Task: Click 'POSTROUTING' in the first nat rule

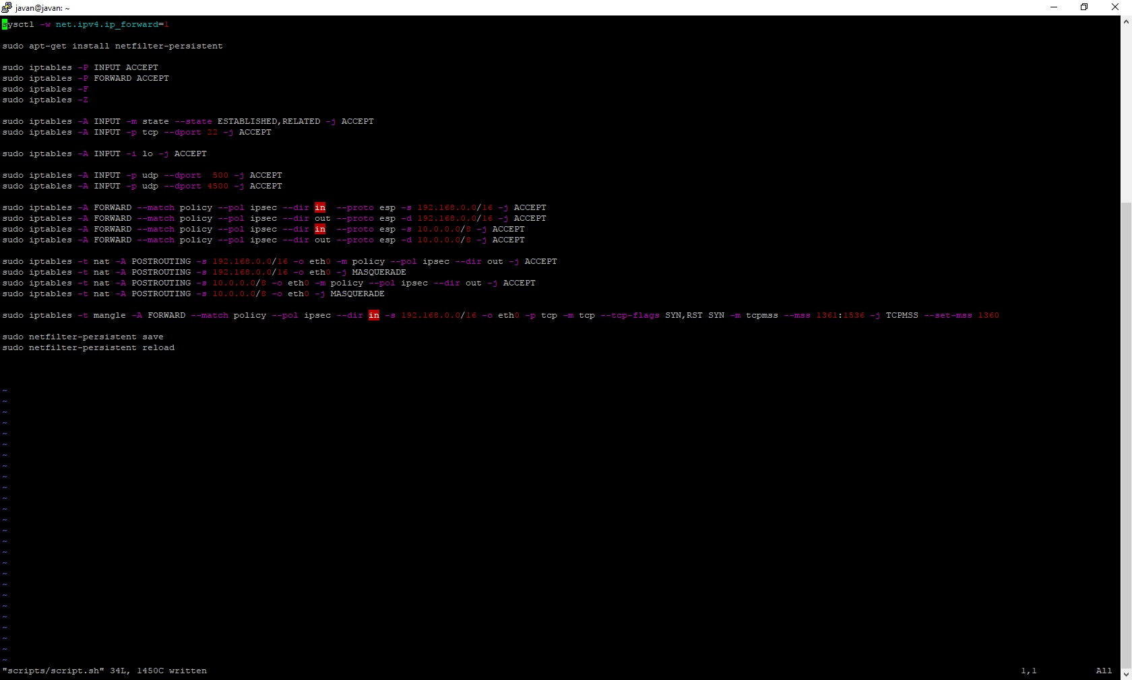Action: point(161,261)
